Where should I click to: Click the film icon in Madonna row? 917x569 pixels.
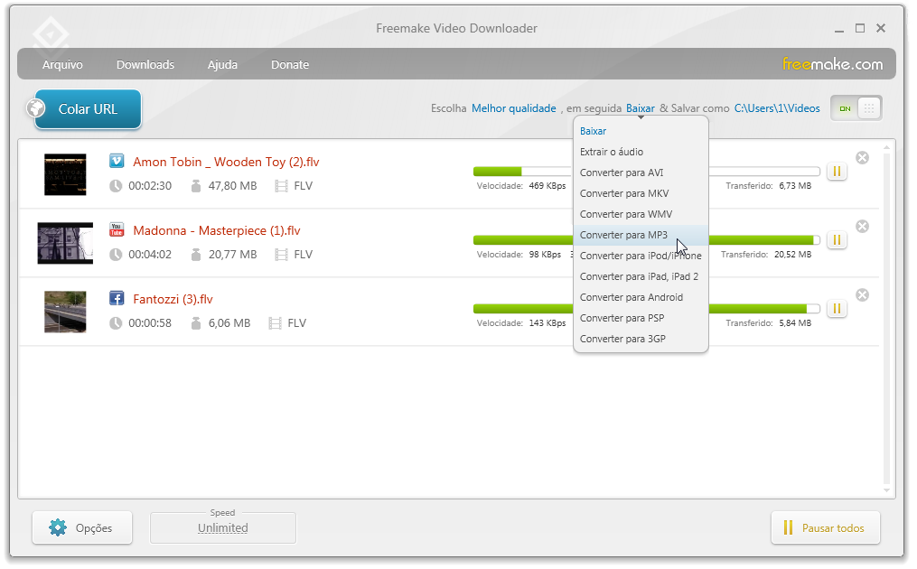[281, 255]
